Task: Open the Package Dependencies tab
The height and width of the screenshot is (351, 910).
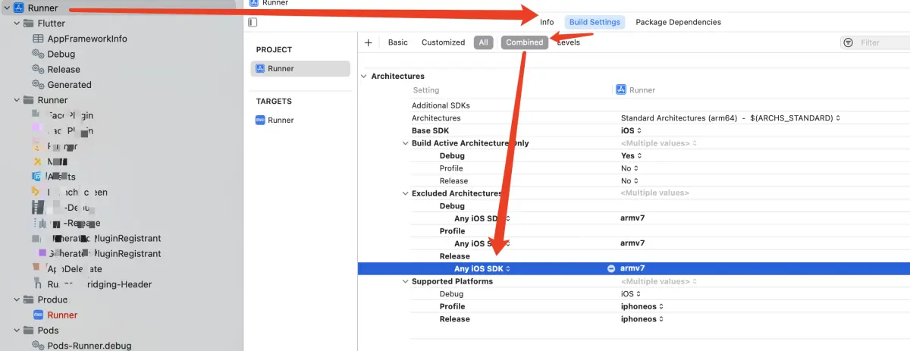Action: pyautogui.click(x=678, y=22)
